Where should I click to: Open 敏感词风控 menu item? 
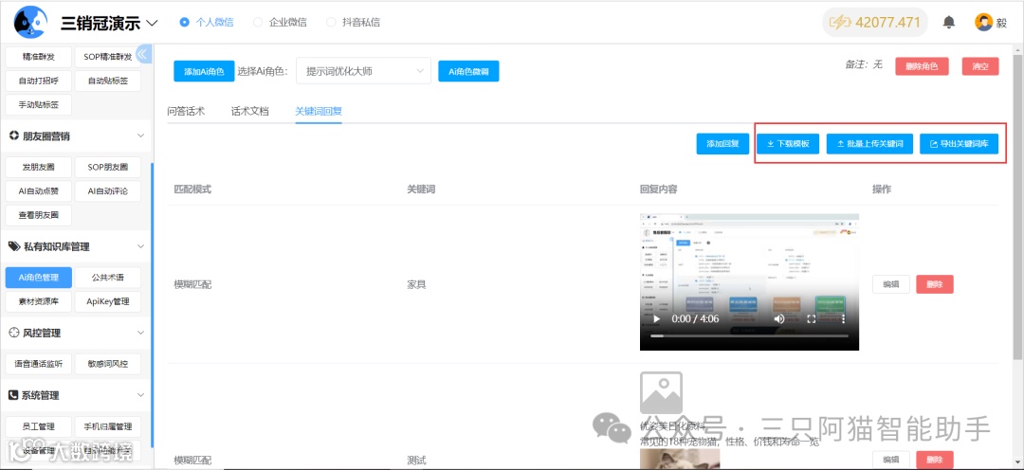click(x=108, y=364)
